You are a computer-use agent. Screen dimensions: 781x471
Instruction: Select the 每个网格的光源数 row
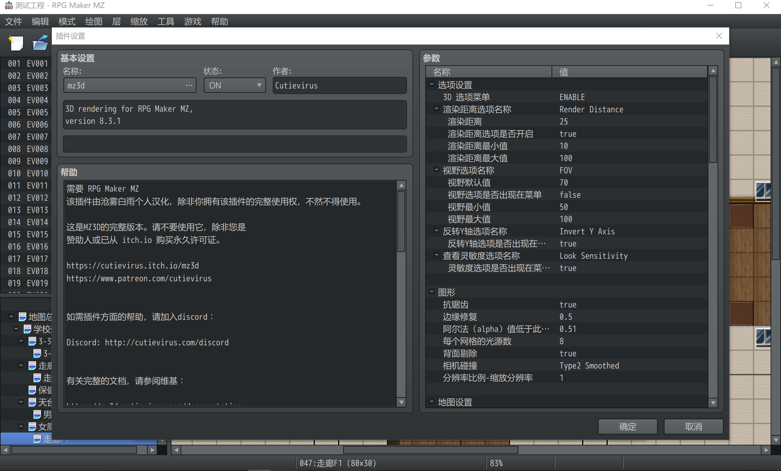[567, 341]
